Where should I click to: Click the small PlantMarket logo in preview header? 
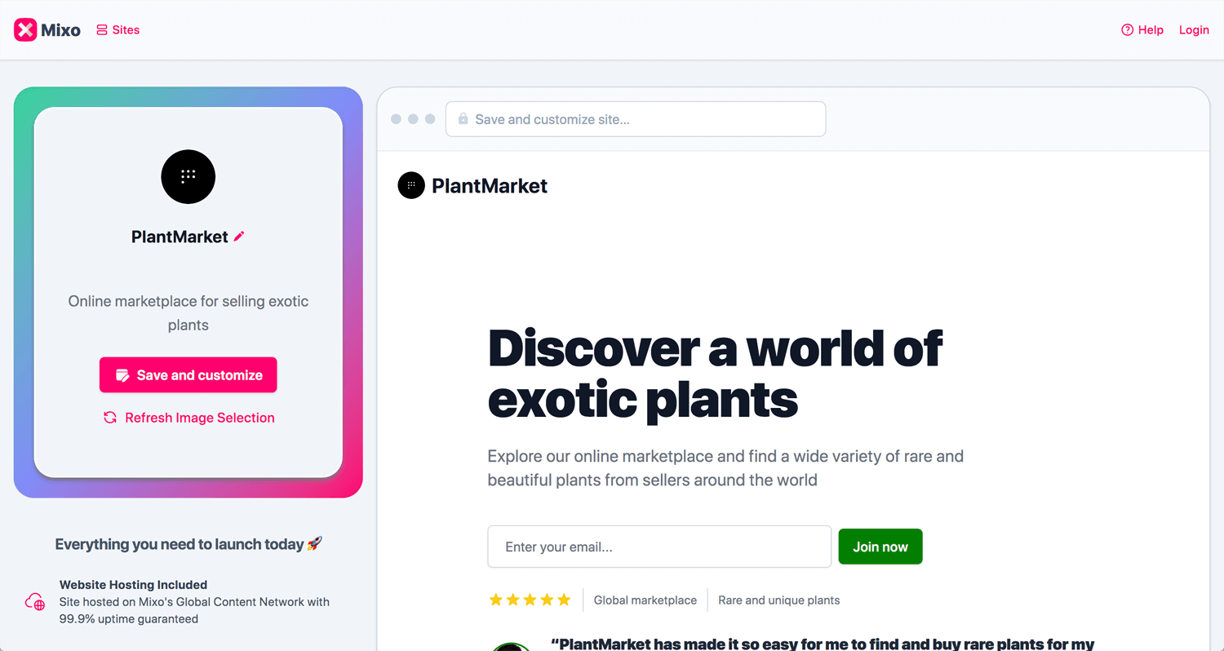click(x=411, y=186)
